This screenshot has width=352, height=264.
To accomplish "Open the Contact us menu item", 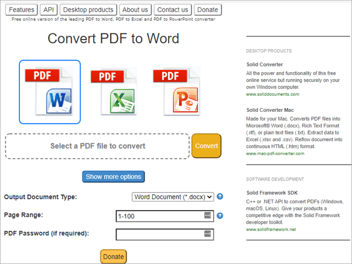I will [173, 9].
